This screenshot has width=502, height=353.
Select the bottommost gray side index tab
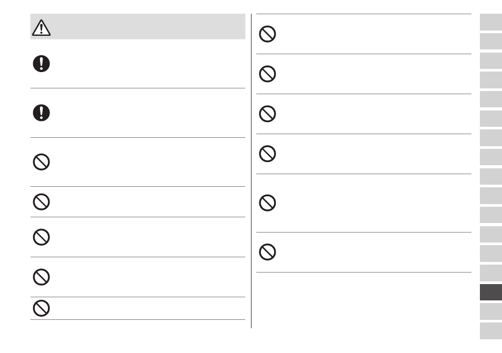491,331
